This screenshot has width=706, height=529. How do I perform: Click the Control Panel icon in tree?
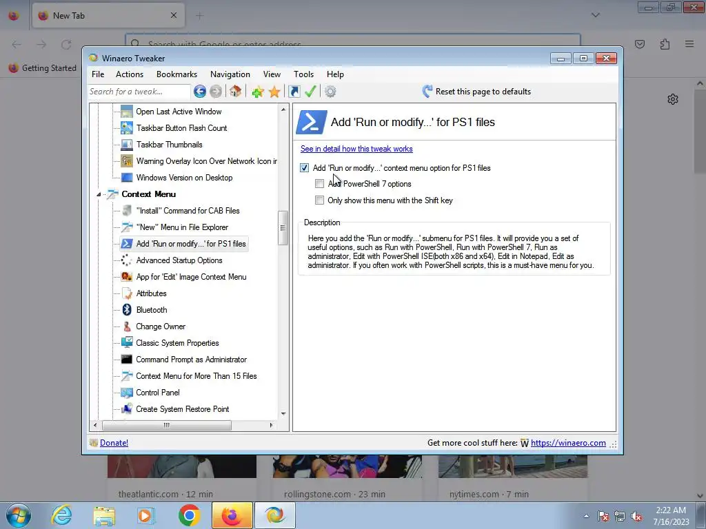click(127, 393)
